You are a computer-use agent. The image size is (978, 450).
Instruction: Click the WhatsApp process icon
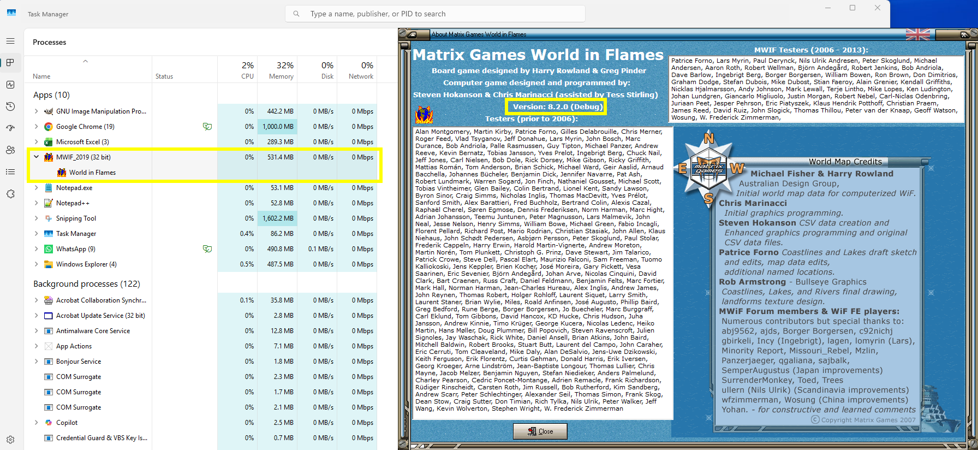click(48, 249)
